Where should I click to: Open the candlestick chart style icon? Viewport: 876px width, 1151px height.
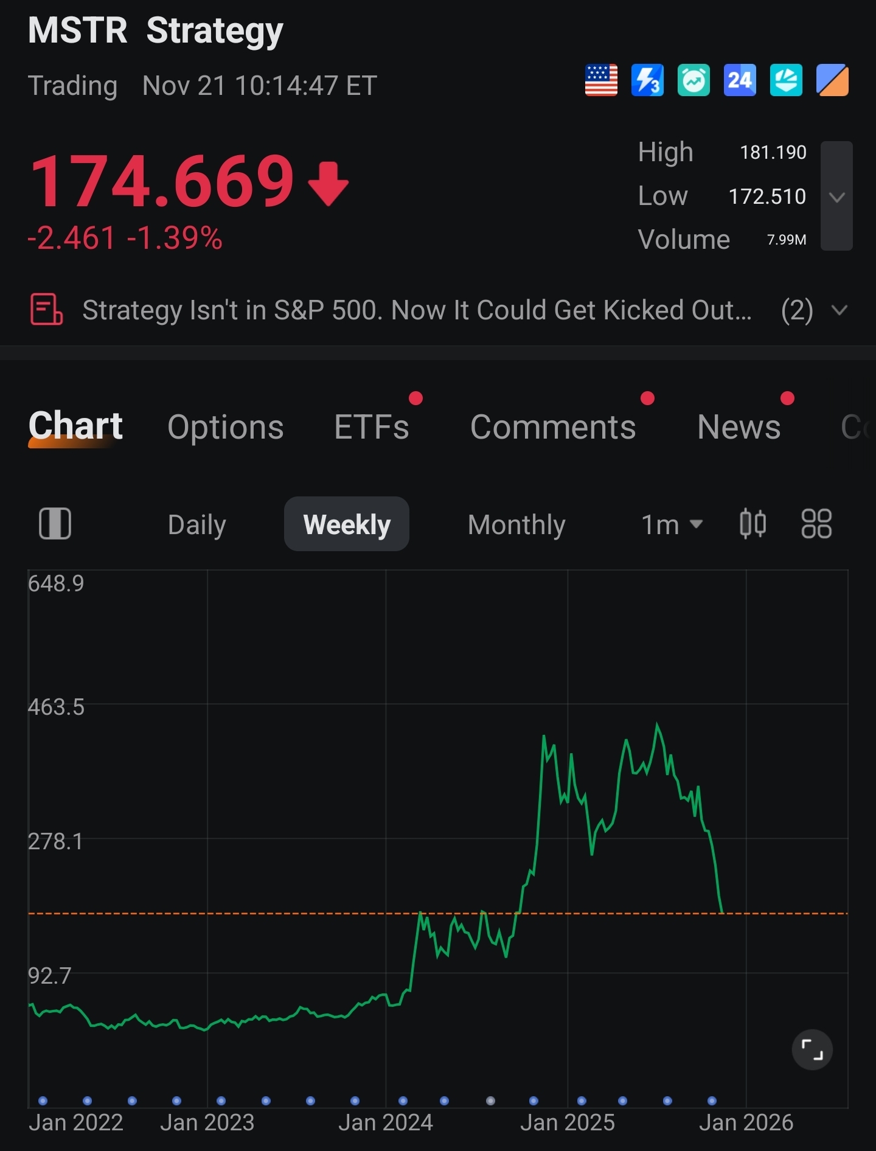pos(753,524)
